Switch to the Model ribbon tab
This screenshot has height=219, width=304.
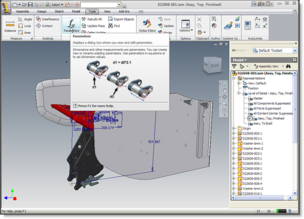pyautogui.click(x=76, y=12)
